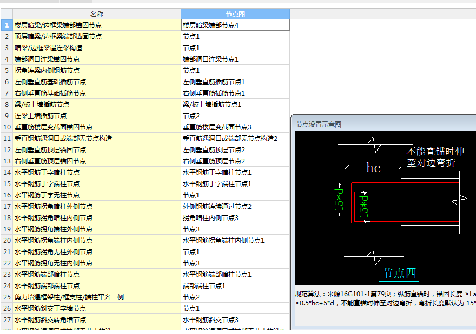Select row 27 水平钢筋斜交转角墙节点
476x334 pixels.
pyautogui.click(x=97, y=320)
